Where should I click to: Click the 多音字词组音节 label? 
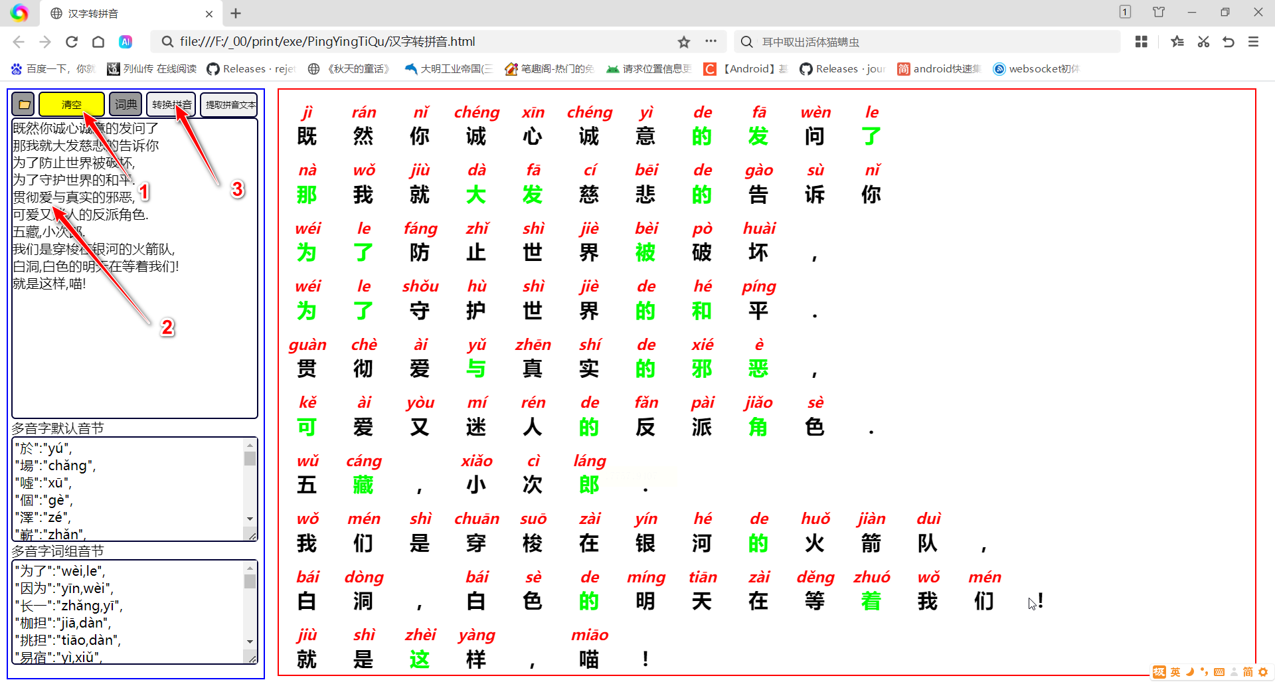point(58,551)
